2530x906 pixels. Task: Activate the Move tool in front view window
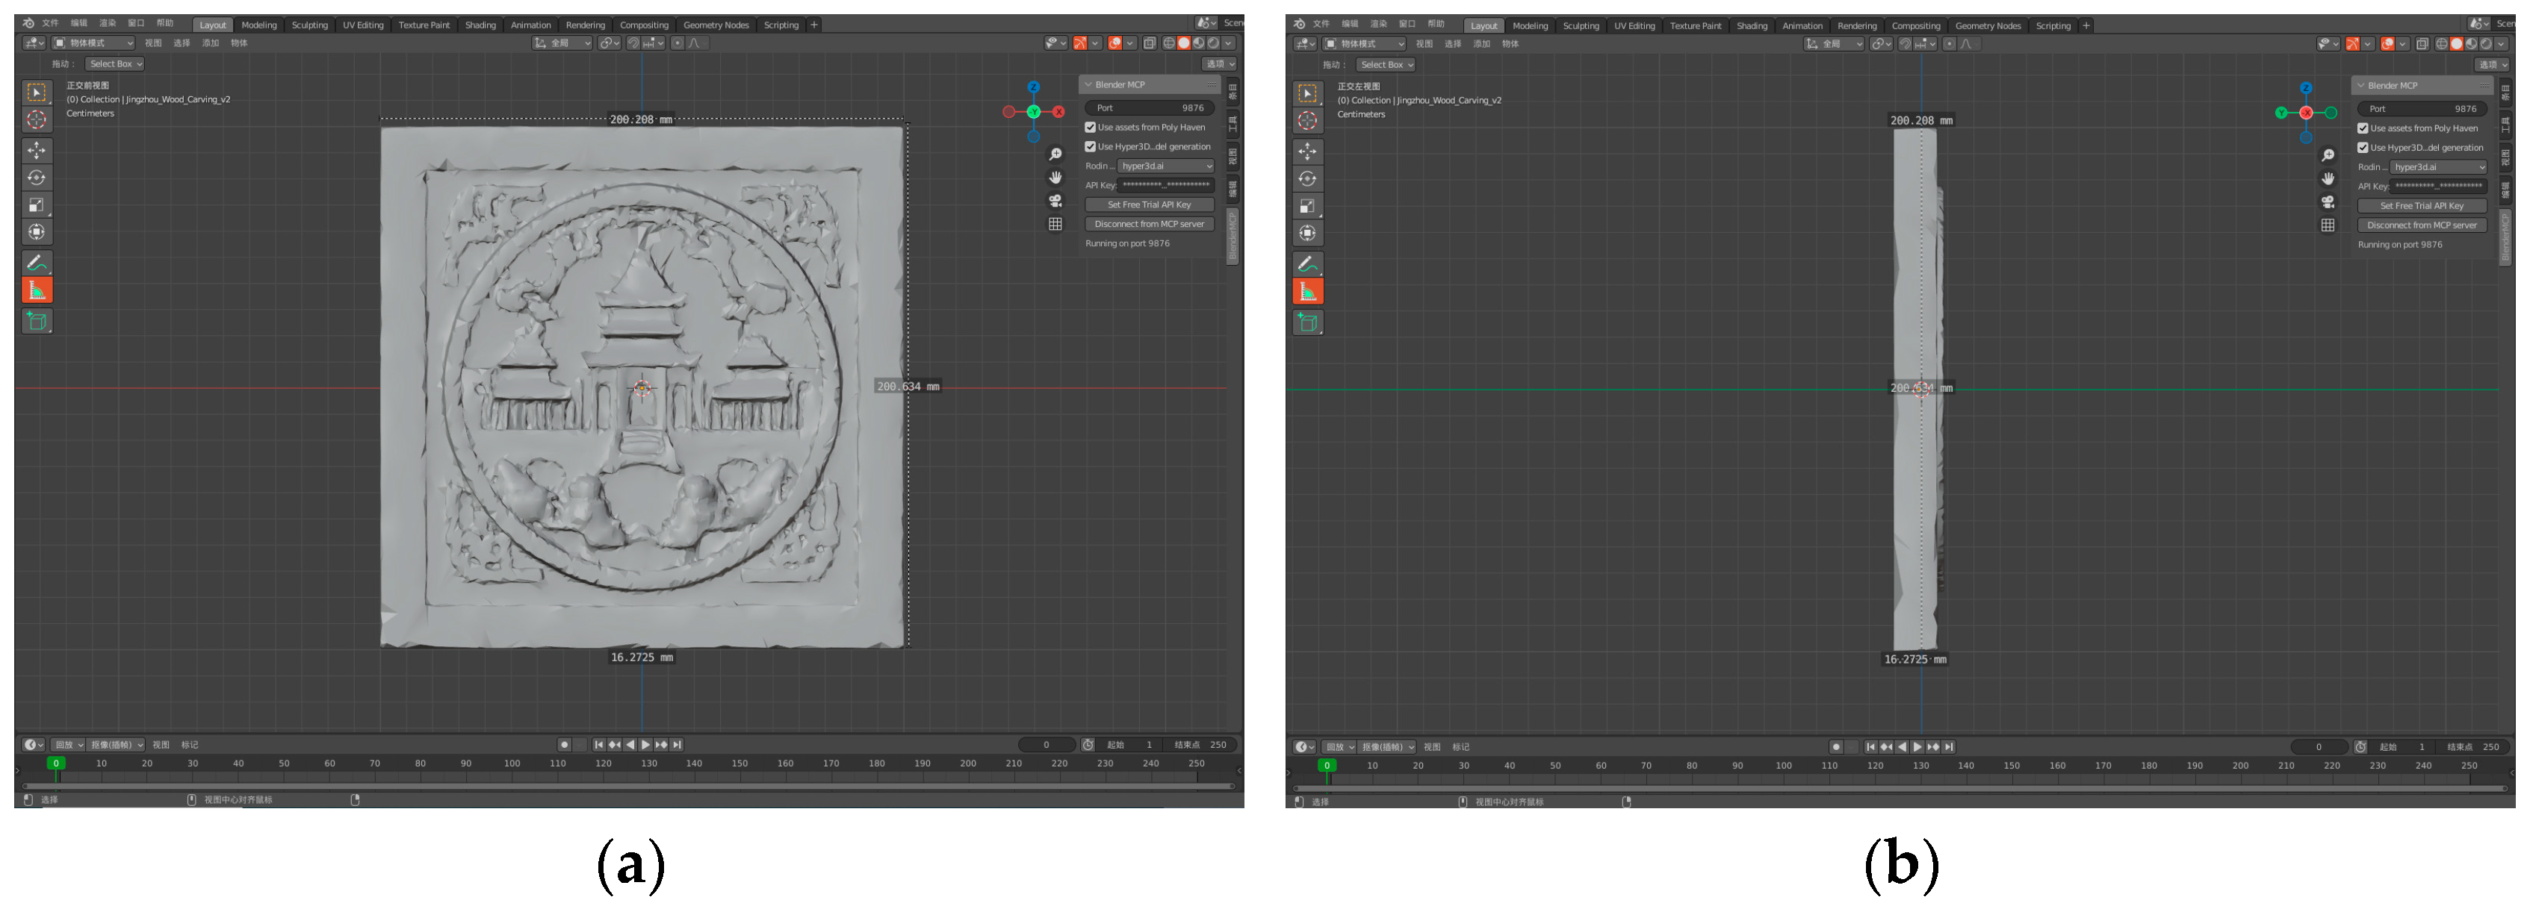(x=37, y=150)
